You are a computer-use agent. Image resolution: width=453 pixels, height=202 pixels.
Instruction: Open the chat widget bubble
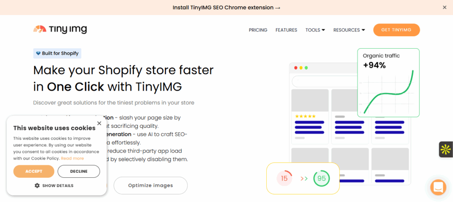point(438,187)
